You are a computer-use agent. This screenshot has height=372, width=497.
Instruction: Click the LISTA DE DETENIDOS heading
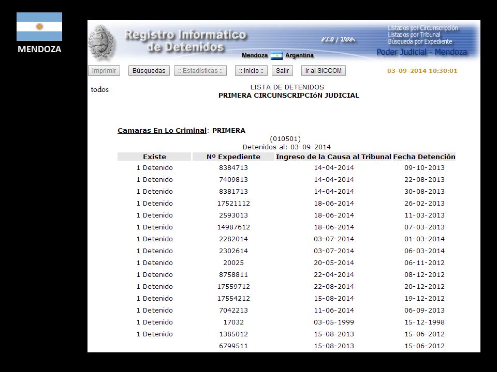(287, 87)
